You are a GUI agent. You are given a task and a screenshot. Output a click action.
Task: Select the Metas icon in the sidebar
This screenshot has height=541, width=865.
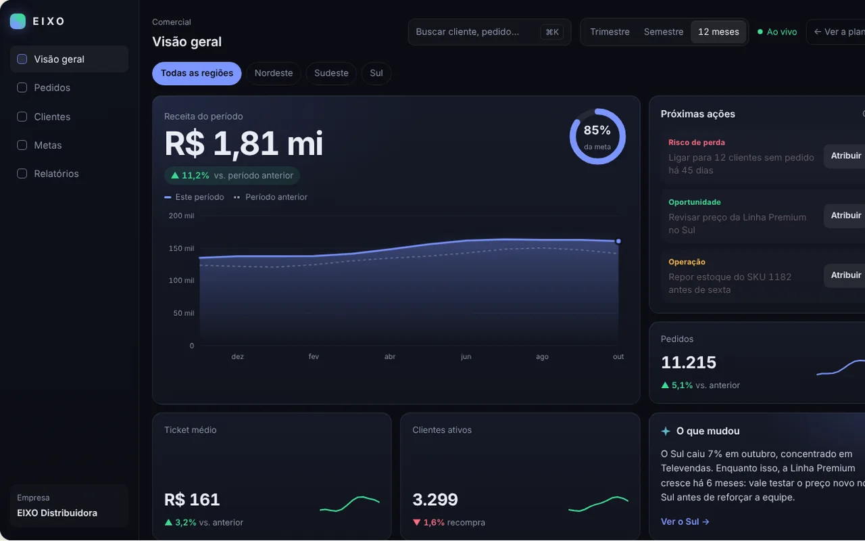coord(22,145)
